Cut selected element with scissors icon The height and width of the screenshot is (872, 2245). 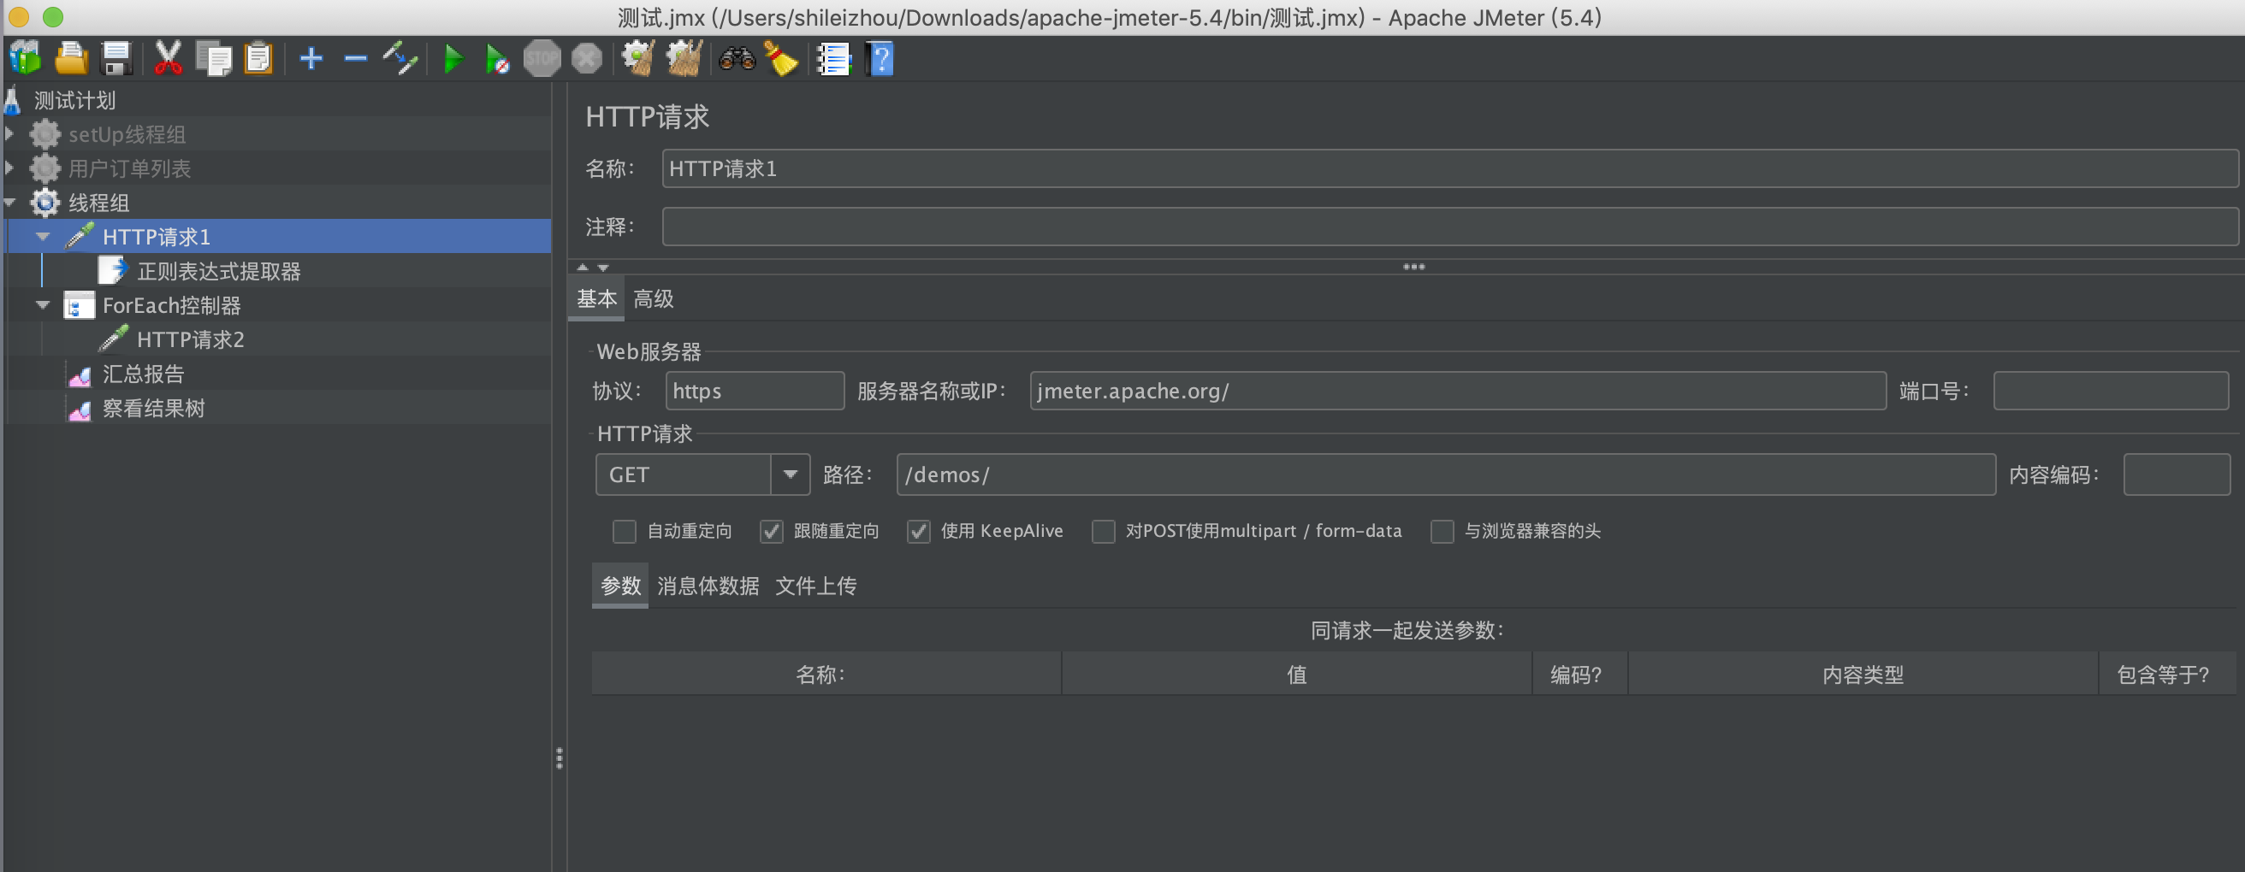tap(168, 58)
